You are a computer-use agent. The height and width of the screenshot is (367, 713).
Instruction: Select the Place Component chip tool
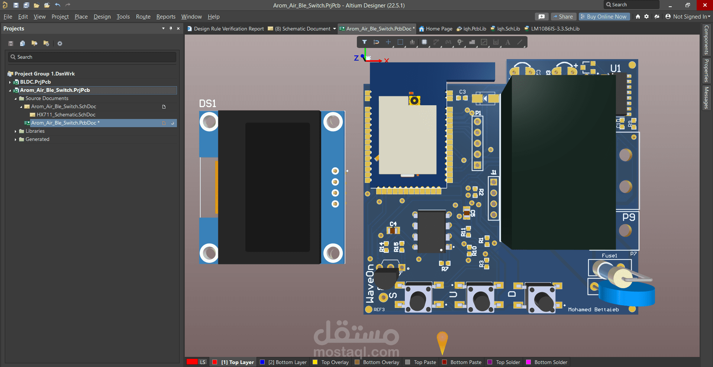[x=424, y=42]
